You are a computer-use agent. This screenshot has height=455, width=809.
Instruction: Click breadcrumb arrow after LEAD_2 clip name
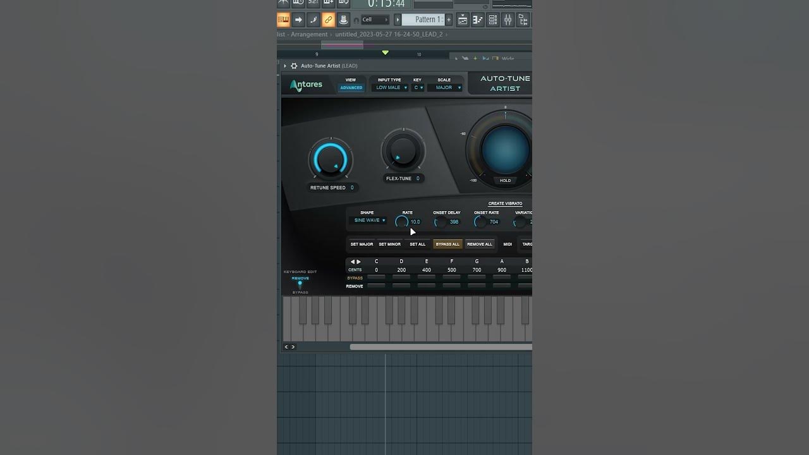click(x=446, y=34)
